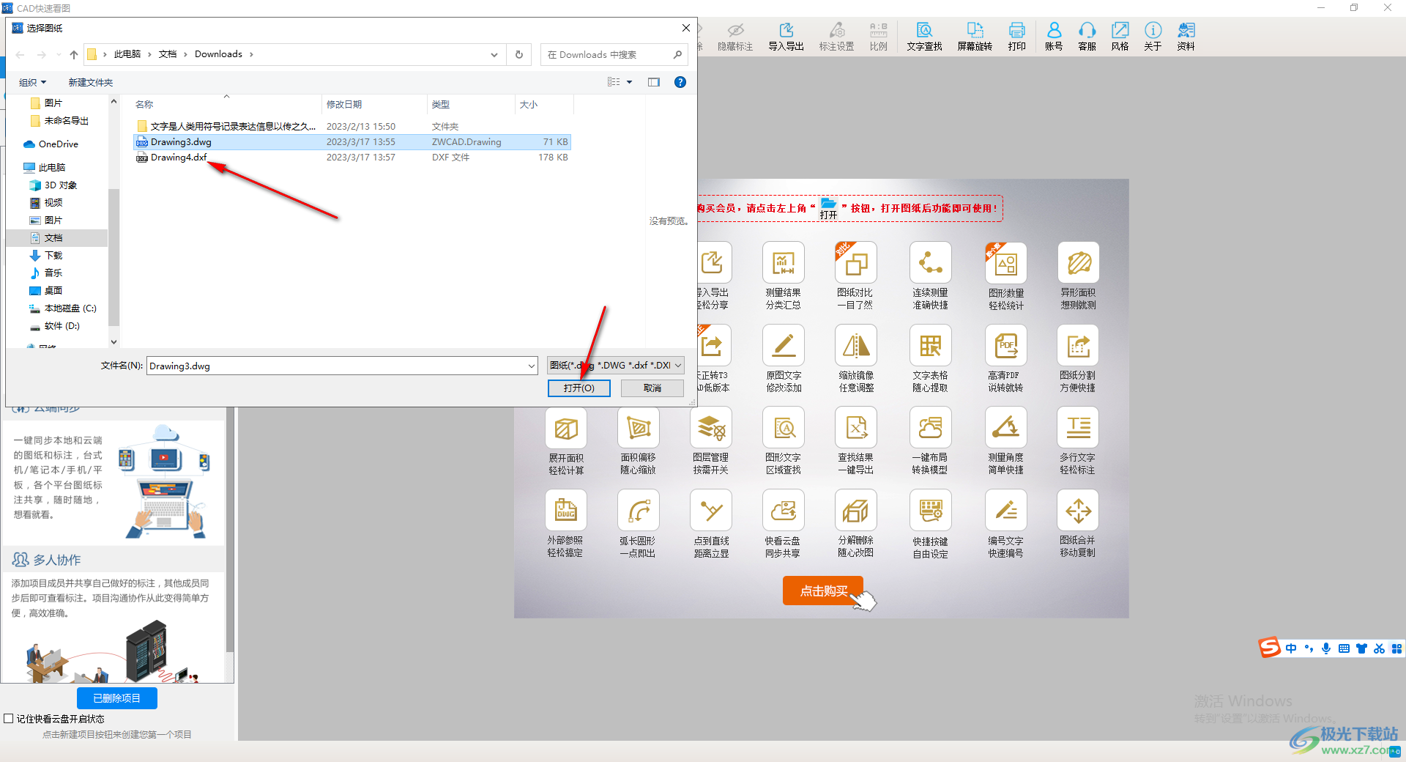Open the 图纸分割 feature icon
The width and height of the screenshot is (1406, 762).
coord(1079,345)
